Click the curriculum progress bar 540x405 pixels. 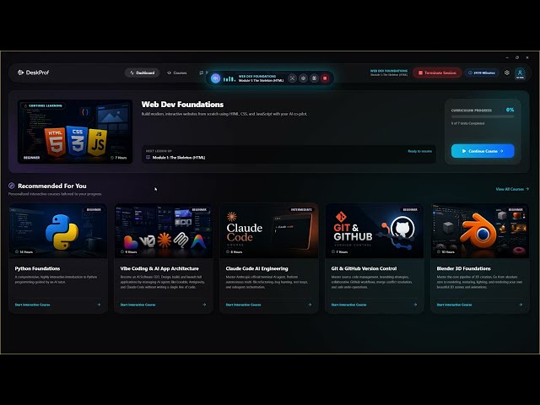coord(483,116)
